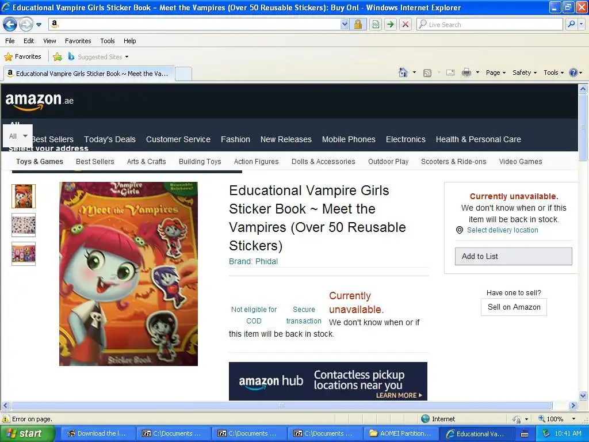Select second product thumbnail with sticker sheet
This screenshot has width=589, height=442.
(24, 225)
